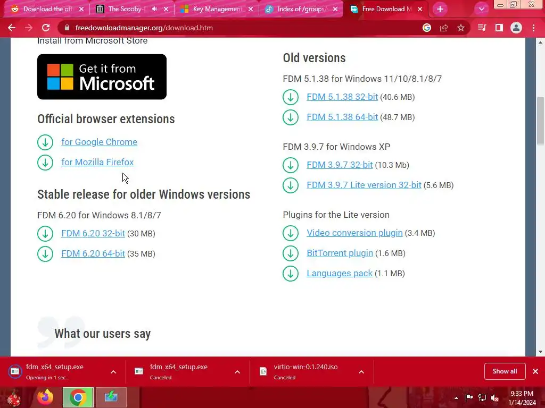Image resolution: width=545 pixels, height=408 pixels.
Task: Click the muted volume icon in the system tray
Action: (x=495, y=398)
